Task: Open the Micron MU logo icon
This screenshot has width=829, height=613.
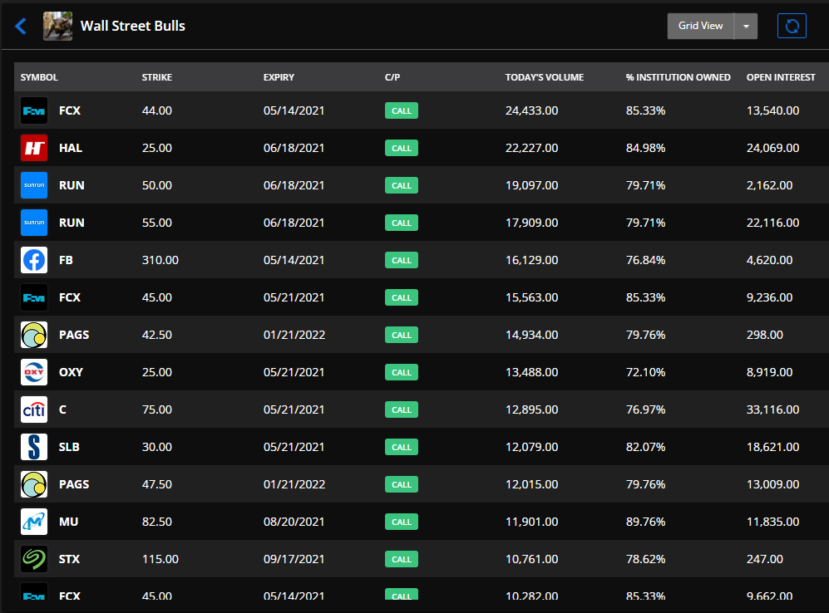Action: click(x=34, y=522)
